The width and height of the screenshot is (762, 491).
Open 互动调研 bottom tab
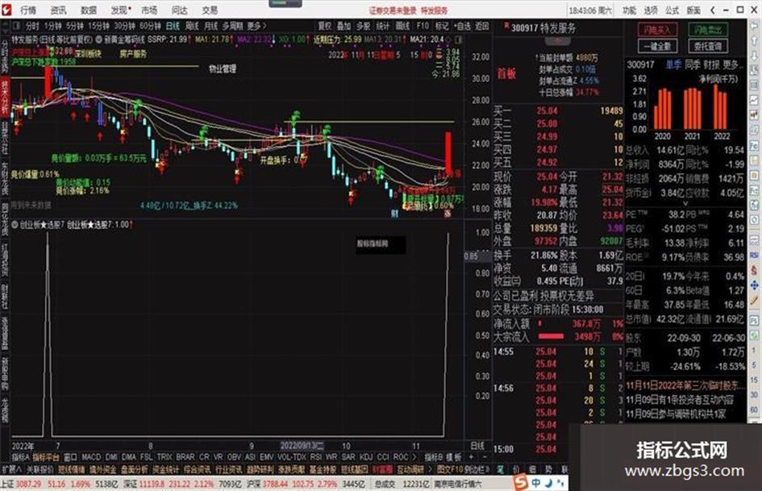tap(410, 469)
